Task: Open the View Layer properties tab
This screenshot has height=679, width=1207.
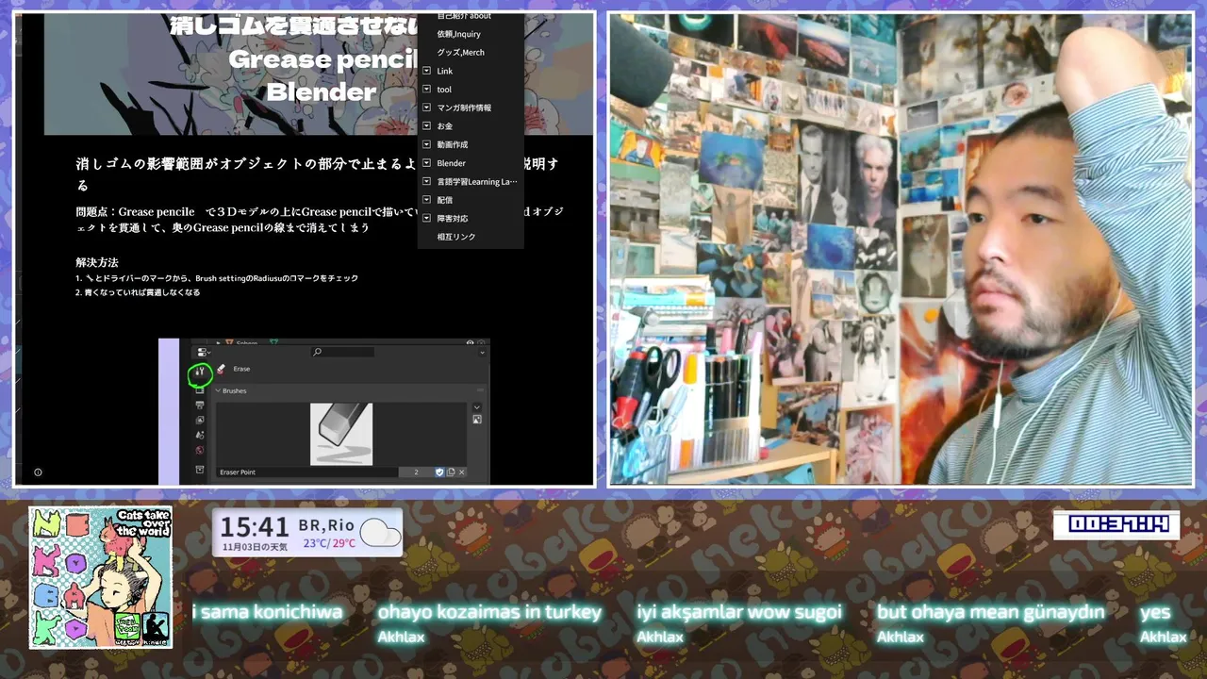Action: [200, 420]
